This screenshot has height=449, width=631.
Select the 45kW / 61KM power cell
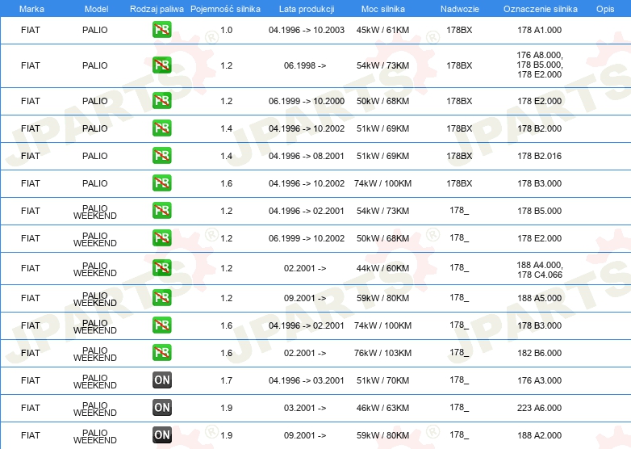tap(382, 30)
